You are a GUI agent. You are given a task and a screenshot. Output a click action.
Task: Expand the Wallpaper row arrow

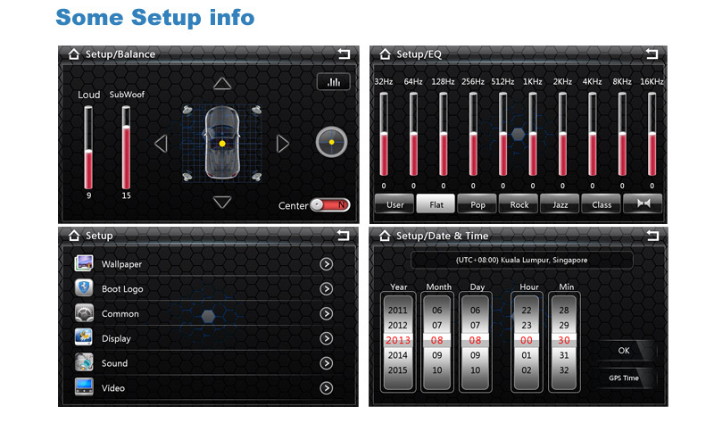(327, 264)
